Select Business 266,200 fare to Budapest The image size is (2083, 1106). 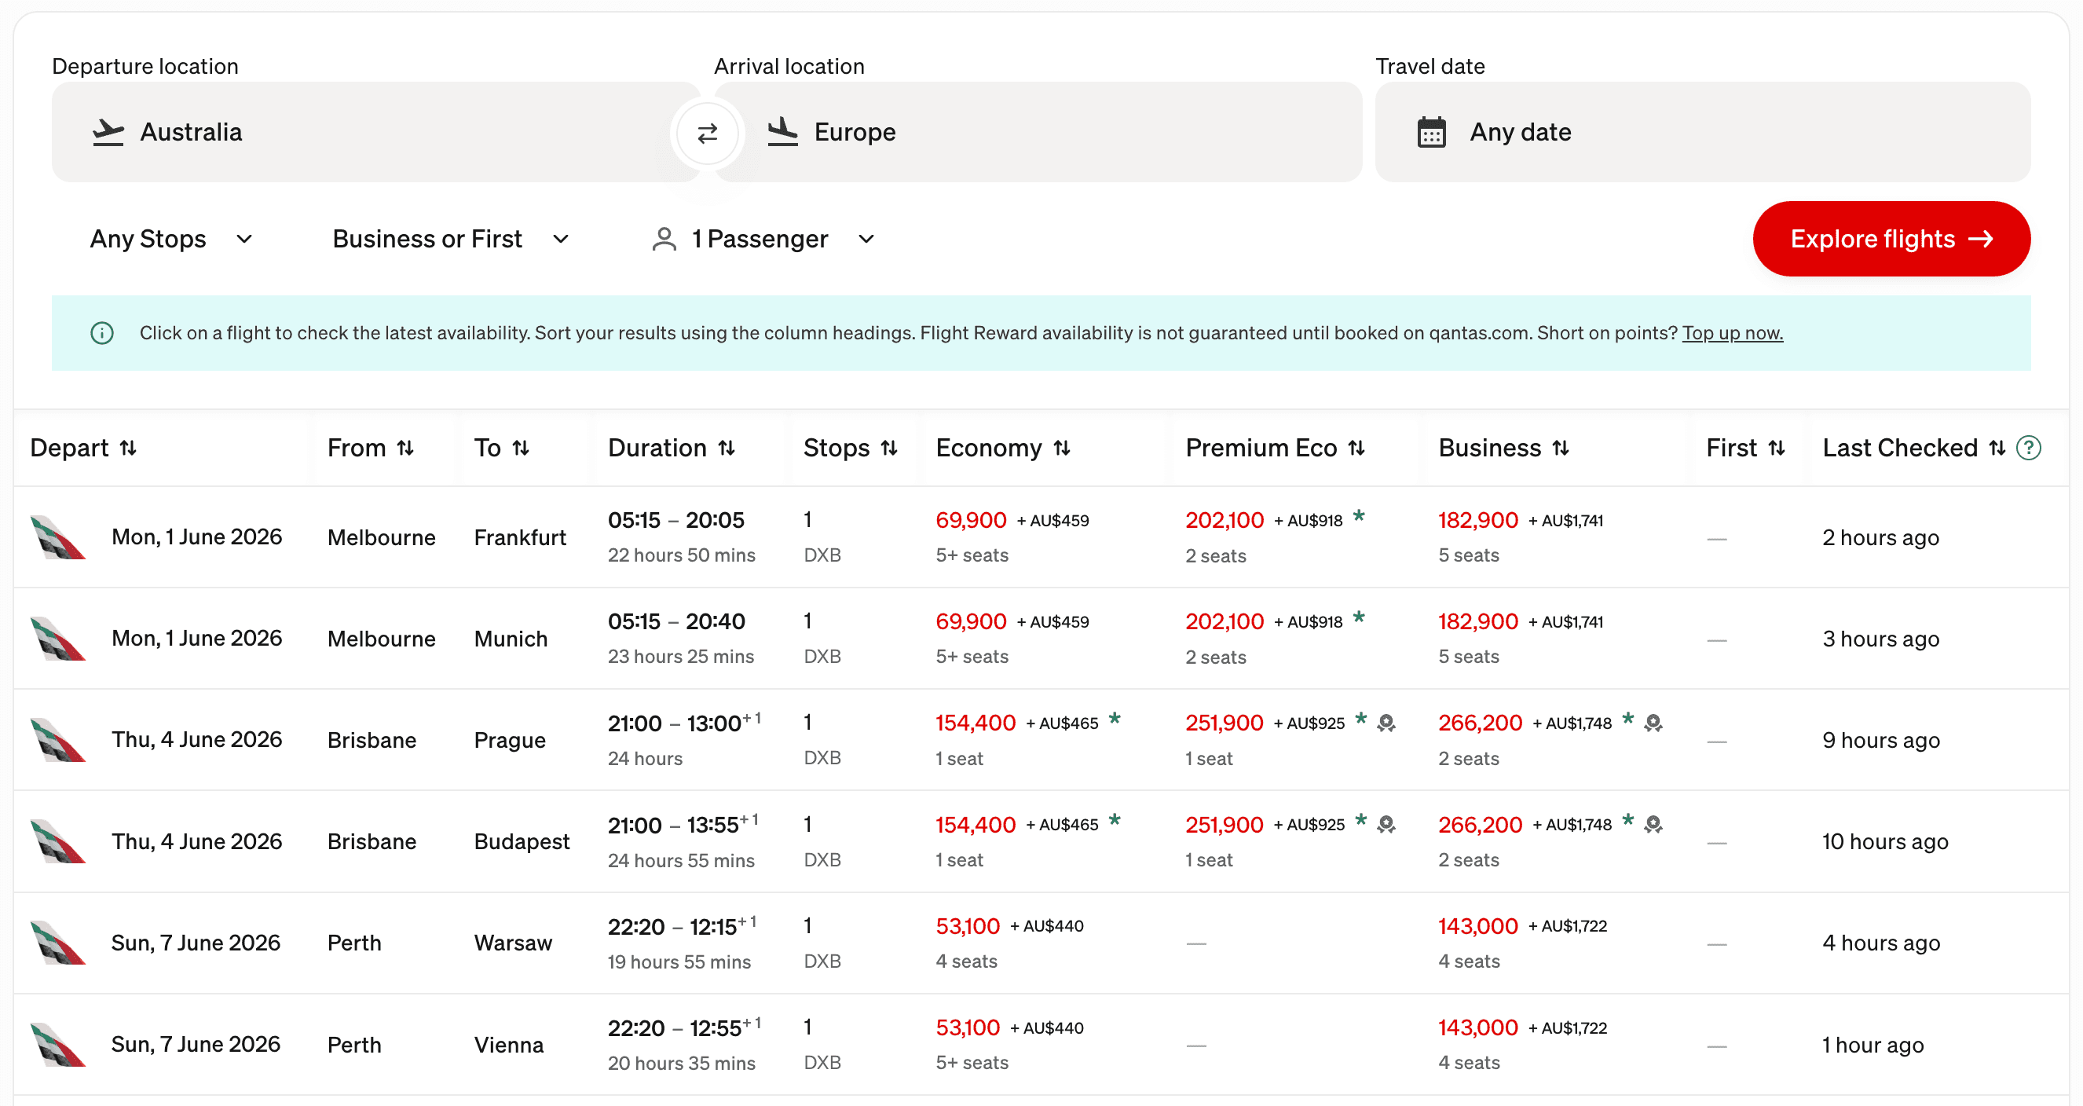(1480, 826)
